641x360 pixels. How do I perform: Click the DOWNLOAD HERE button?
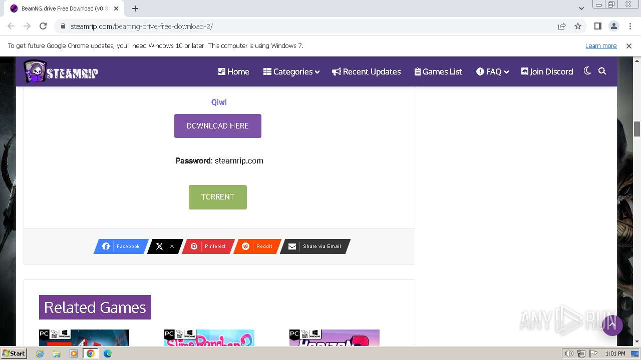[x=218, y=126]
